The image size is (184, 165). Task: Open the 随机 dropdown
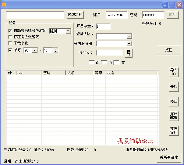point(68,31)
